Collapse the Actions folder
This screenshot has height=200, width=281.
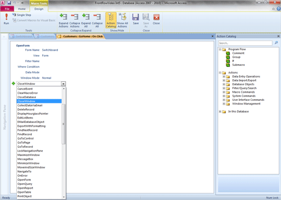220,73
